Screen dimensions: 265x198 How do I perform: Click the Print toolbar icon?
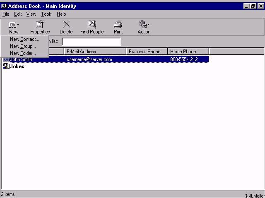click(x=118, y=25)
